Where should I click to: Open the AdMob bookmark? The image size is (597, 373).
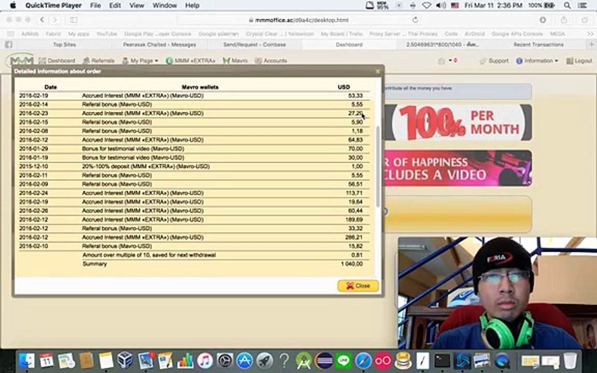point(30,34)
